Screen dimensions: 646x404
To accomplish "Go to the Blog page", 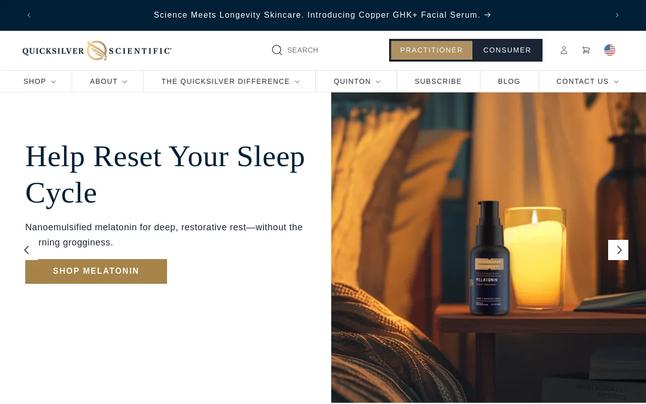I will pos(509,81).
